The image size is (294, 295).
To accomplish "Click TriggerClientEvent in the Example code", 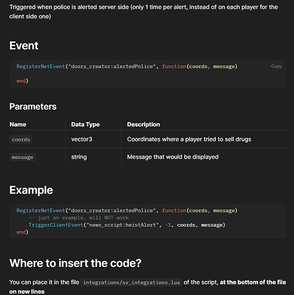I will [56, 225].
